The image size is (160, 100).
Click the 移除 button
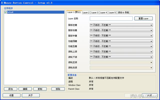pos(58,89)
